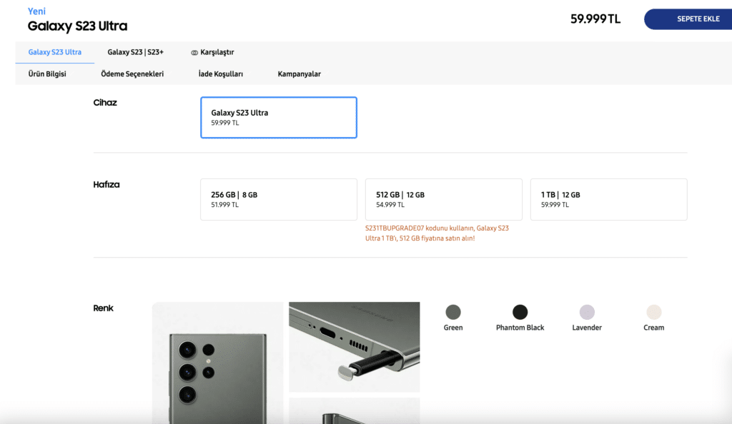Pick the Phantom Black color swatch

pos(520,312)
